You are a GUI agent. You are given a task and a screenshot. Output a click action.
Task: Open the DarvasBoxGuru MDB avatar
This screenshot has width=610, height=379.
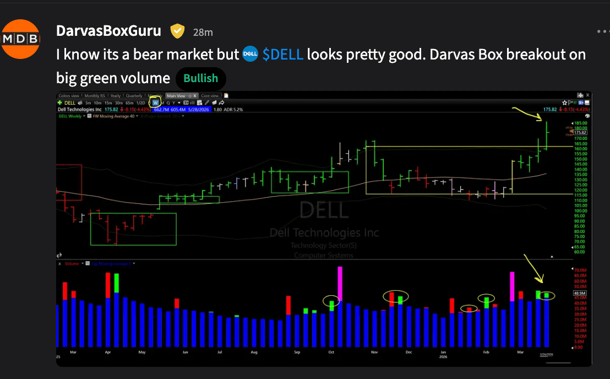(x=20, y=39)
